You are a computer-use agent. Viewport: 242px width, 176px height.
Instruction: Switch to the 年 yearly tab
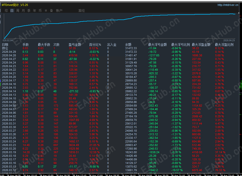pyautogui.click(x=34, y=11)
